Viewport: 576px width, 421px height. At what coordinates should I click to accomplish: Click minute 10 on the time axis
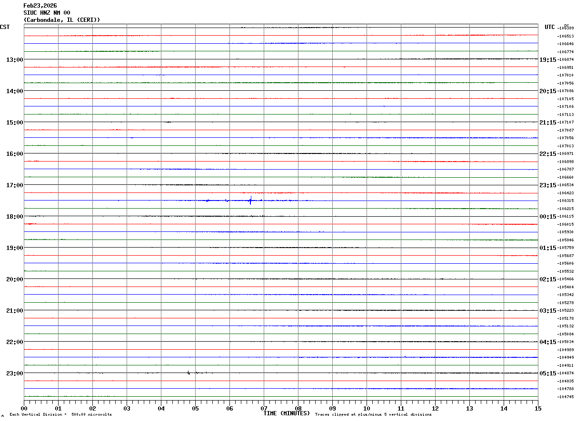pyautogui.click(x=367, y=408)
